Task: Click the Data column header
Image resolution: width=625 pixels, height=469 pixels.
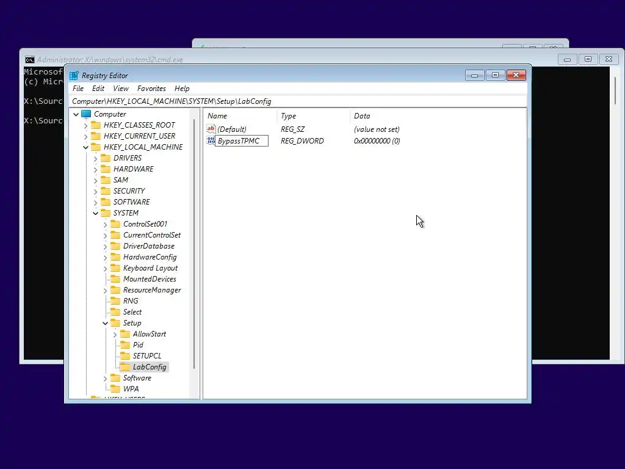Action: point(438,116)
